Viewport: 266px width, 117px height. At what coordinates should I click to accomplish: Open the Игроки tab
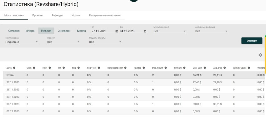pyautogui.click(x=76, y=15)
